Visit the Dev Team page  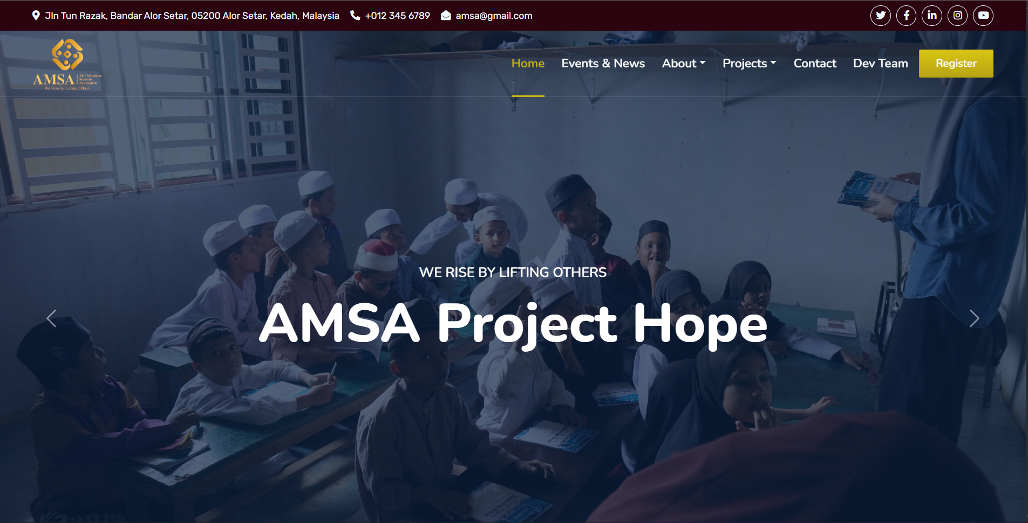881,64
